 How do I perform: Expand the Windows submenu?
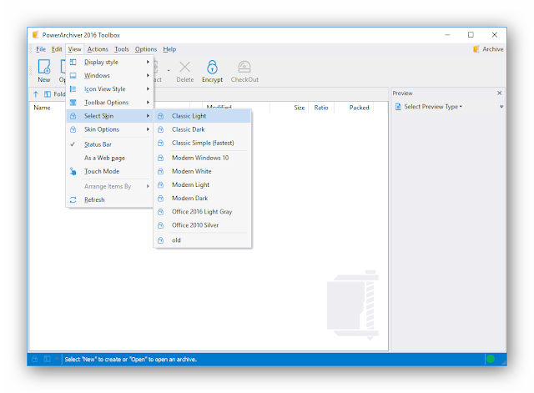110,76
